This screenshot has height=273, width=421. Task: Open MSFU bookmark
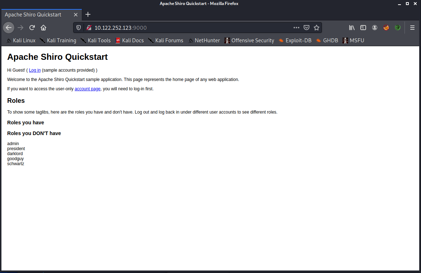click(353, 40)
